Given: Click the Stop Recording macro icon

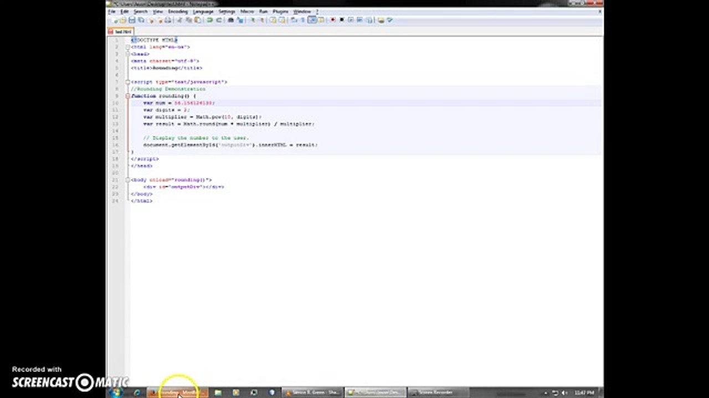Looking at the screenshot, I should click(x=341, y=20).
